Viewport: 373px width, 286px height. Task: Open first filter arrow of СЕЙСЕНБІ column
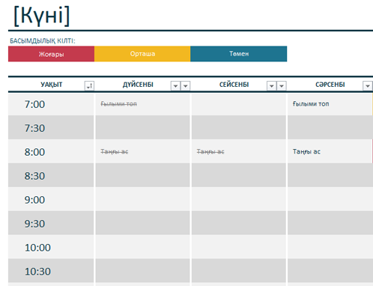272,86
